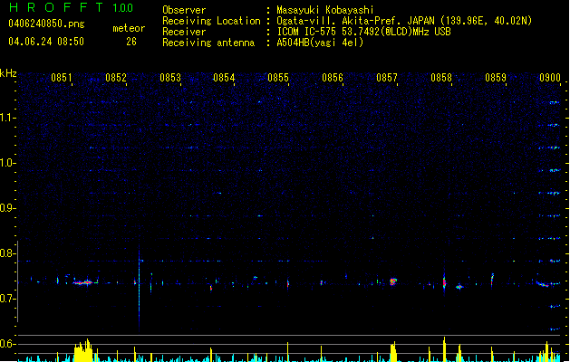Viewport: 570px width, 362px height.
Task: Click the curved echo before 0900
Action: 543,283
